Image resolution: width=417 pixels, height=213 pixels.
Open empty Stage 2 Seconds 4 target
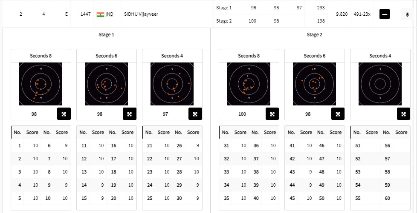click(x=380, y=84)
